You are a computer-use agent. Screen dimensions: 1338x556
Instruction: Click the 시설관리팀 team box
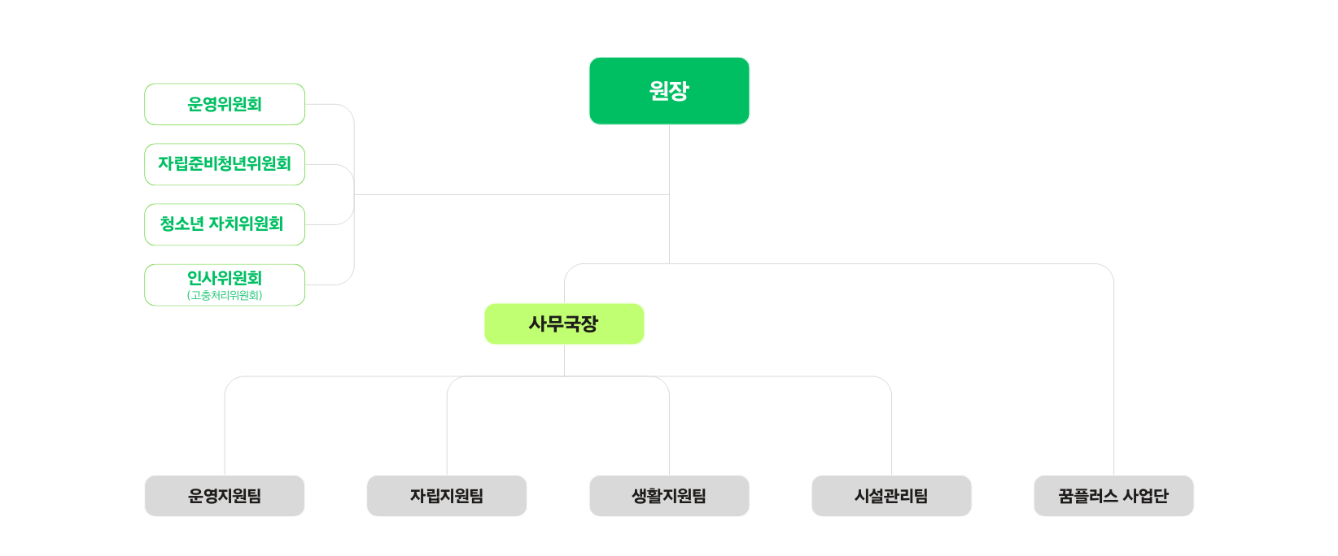(891, 496)
